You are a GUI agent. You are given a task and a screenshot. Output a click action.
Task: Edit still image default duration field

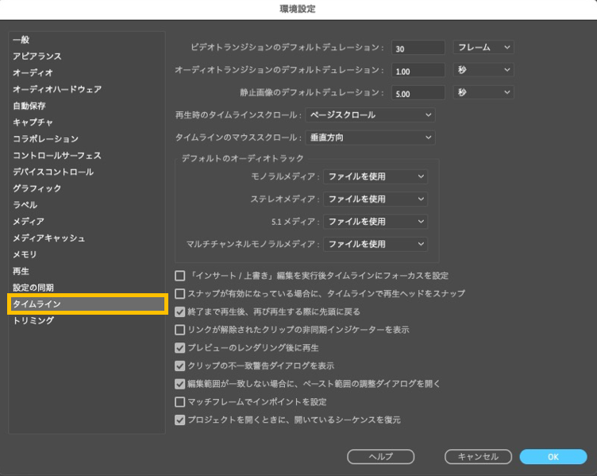pos(418,93)
